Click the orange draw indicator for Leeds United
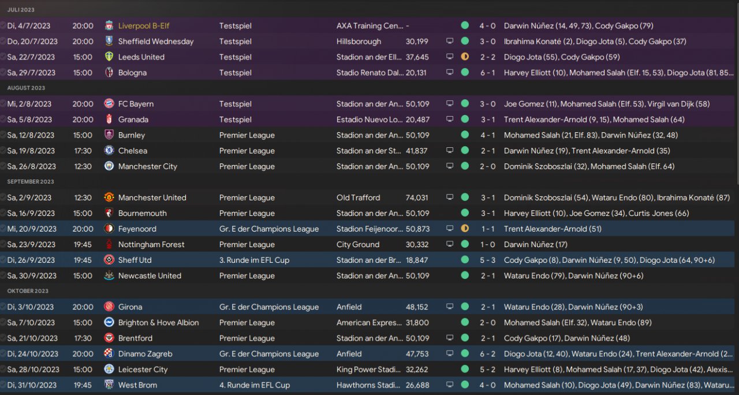 (465, 57)
